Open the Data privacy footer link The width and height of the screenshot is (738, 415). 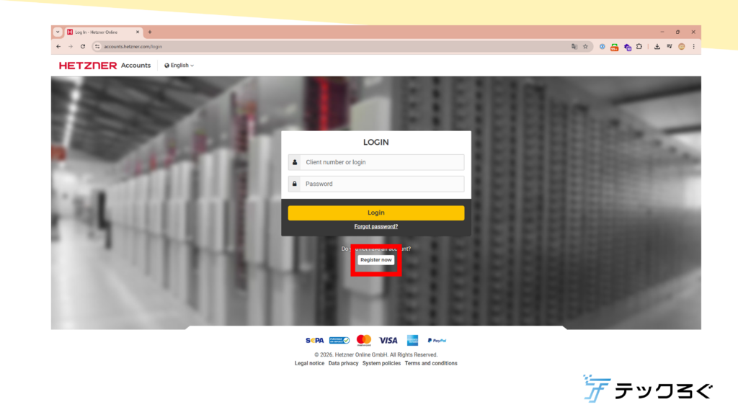tap(343, 363)
